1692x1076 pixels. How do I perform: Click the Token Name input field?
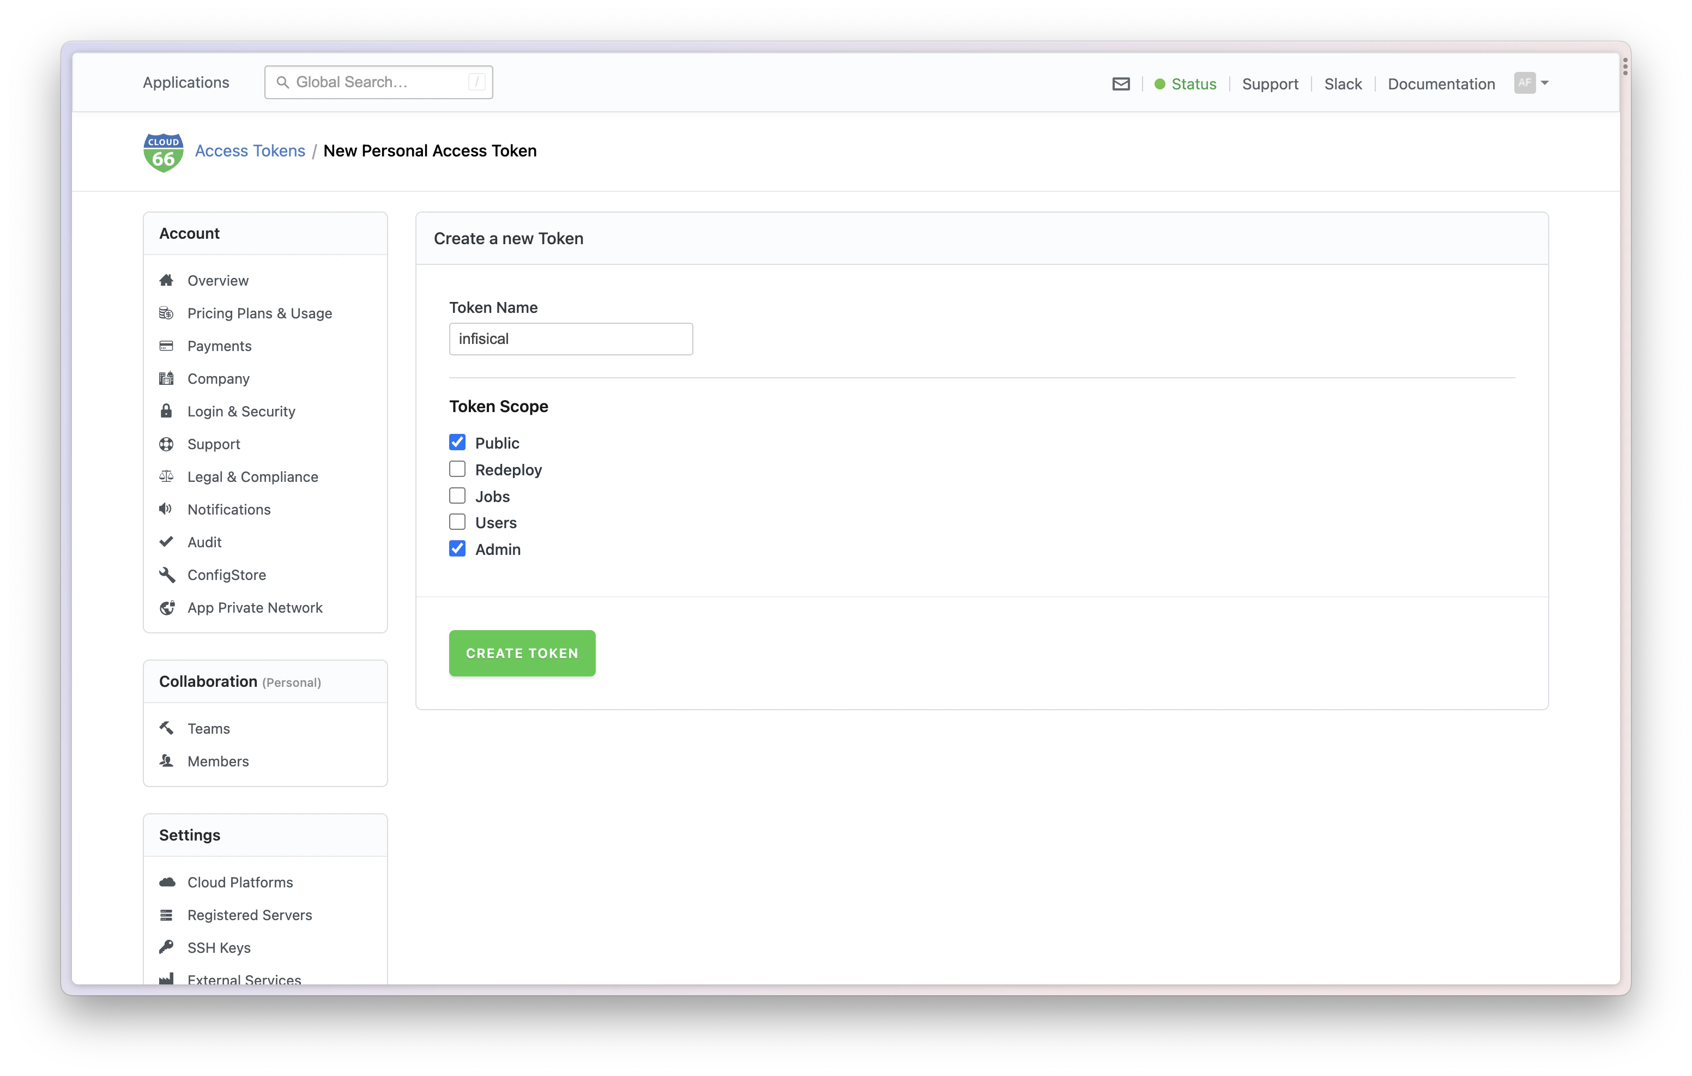pyautogui.click(x=571, y=338)
